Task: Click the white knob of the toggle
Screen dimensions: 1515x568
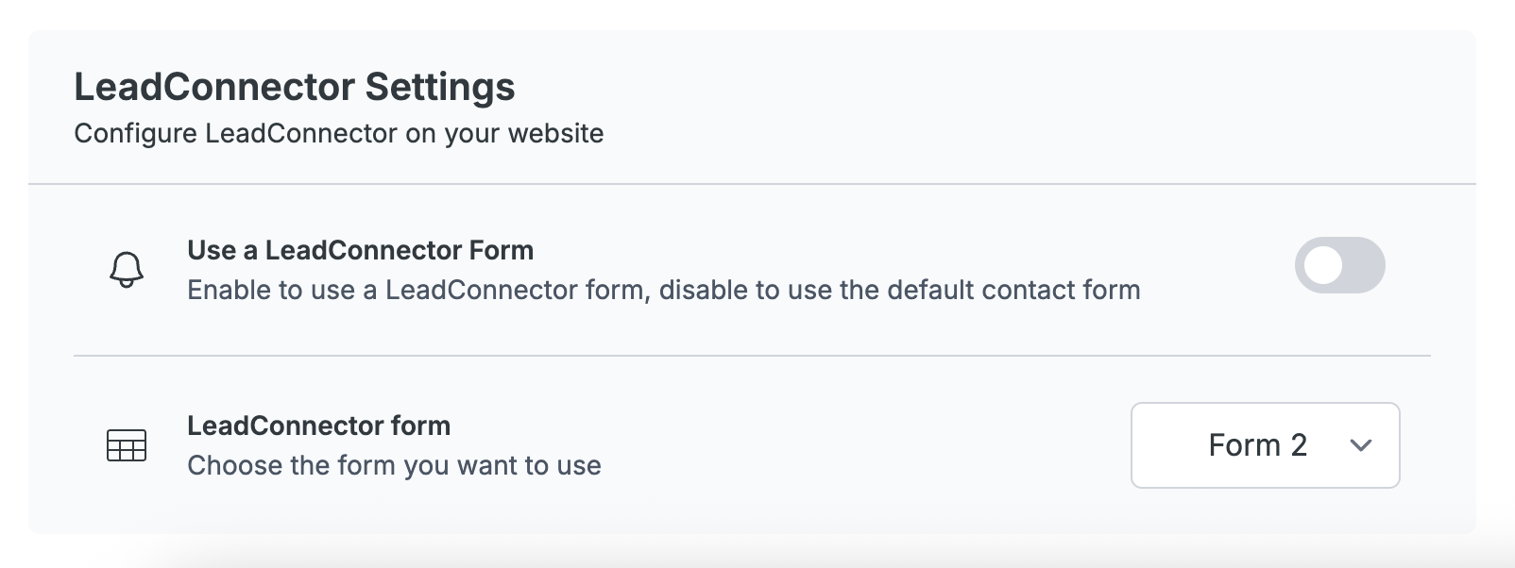Action: 1323,265
